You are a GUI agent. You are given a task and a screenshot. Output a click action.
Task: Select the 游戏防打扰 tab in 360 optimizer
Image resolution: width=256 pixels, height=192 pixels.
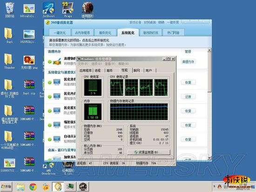151,33
